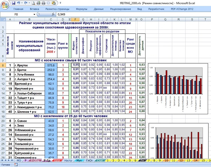Click the Print Preview magnifier icon

coord(34,3)
